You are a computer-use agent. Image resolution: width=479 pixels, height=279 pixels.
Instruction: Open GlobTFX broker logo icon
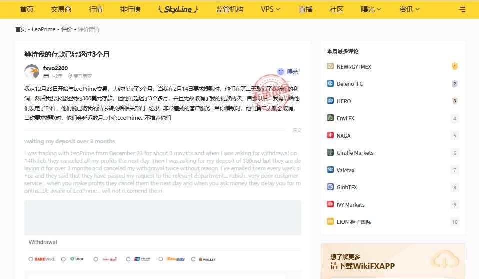coord(330,187)
